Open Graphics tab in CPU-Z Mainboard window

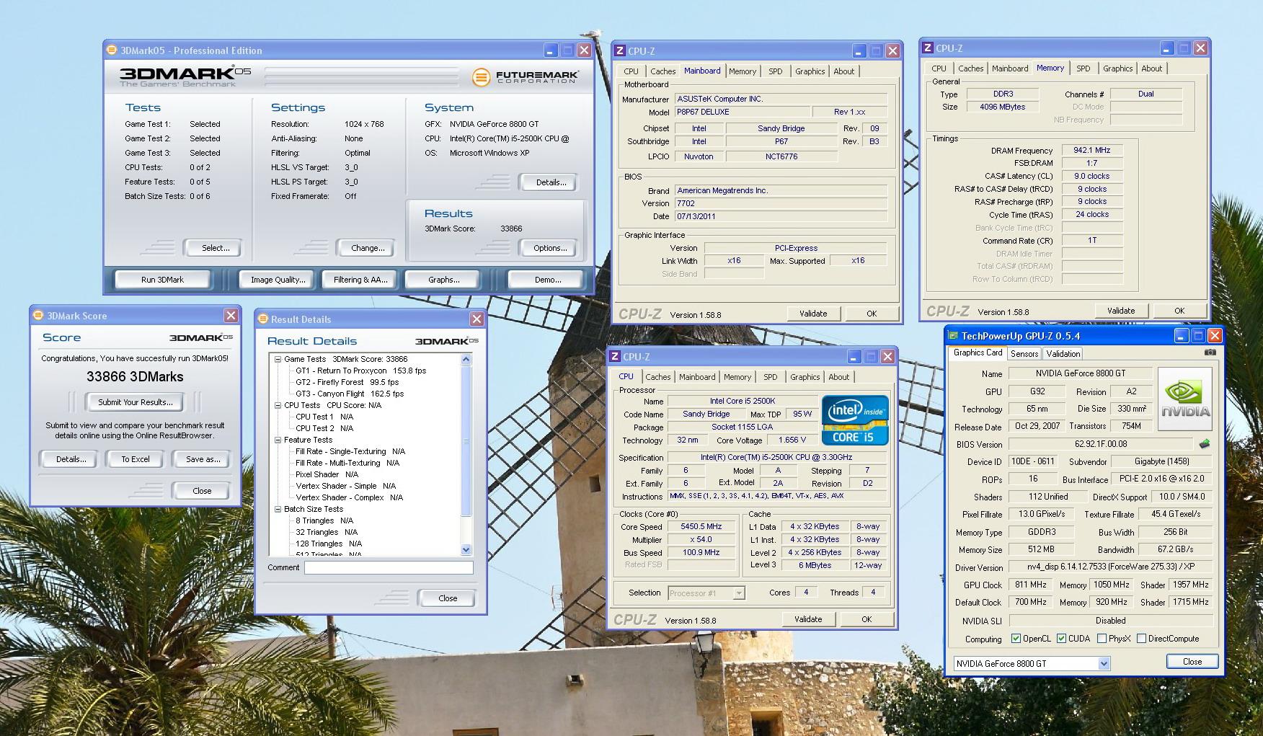(x=810, y=71)
